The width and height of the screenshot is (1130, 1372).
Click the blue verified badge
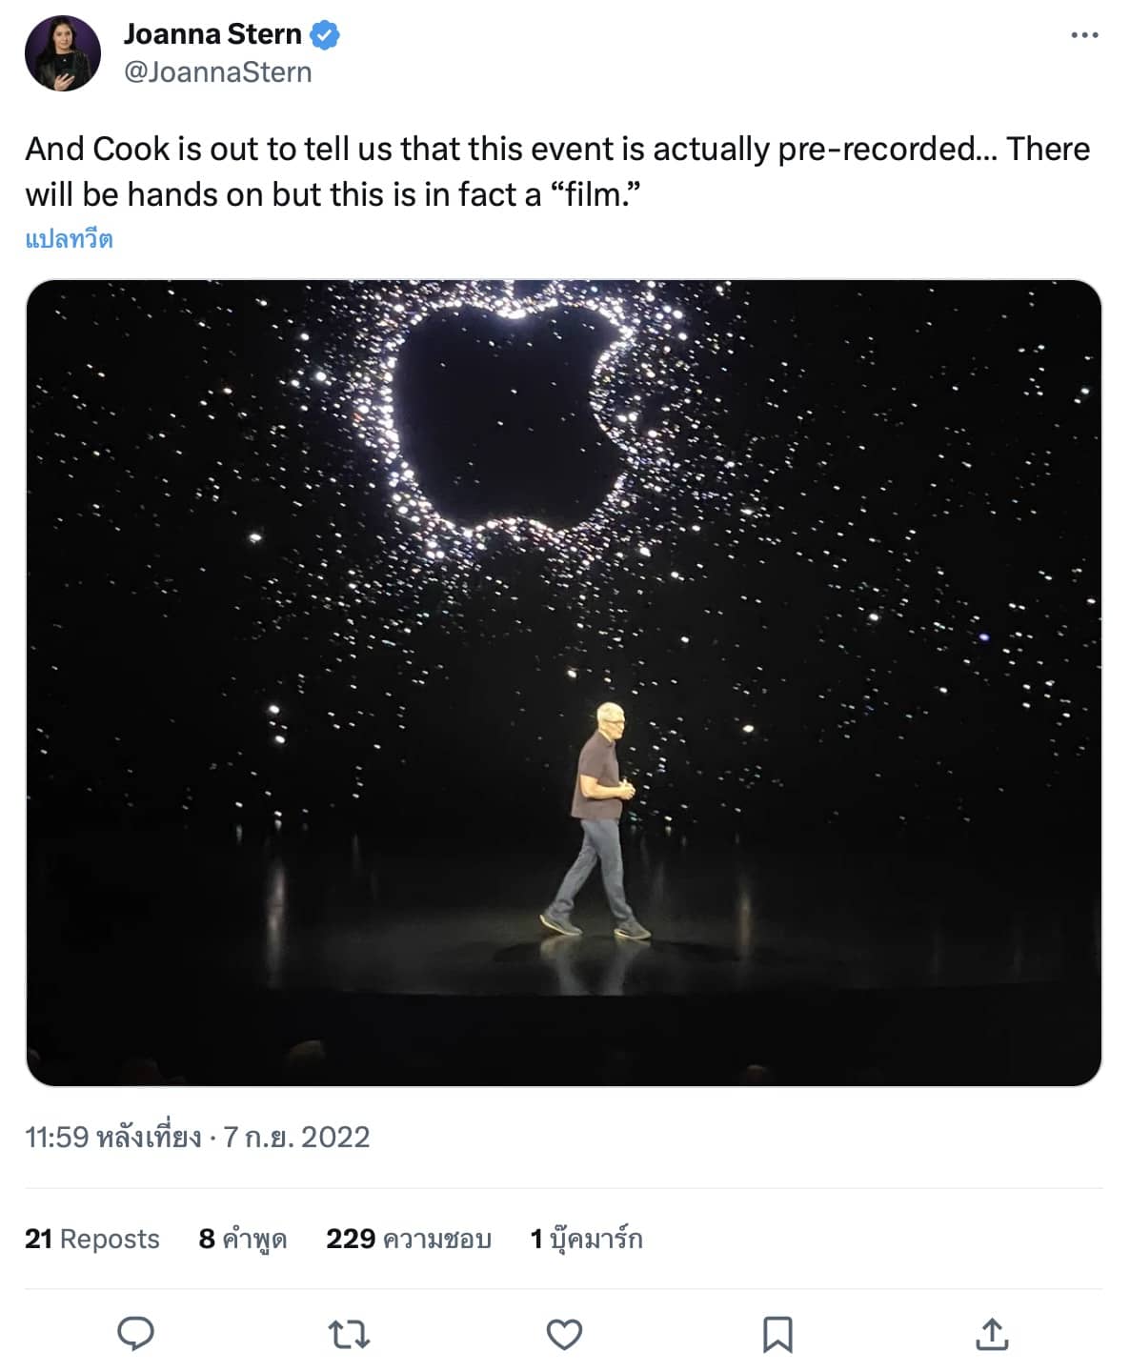pyautogui.click(x=326, y=35)
